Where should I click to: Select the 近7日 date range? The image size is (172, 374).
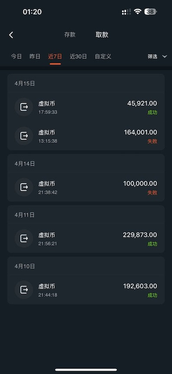pyautogui.click(x=55, y=56)
